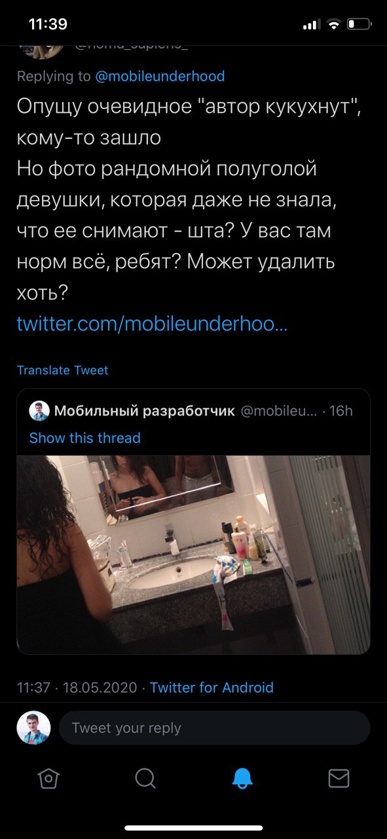Image resolution: width=387 pixels, height=839 pixels.
Task: Open the Notifications bell tab
Action: click(242, 778)
